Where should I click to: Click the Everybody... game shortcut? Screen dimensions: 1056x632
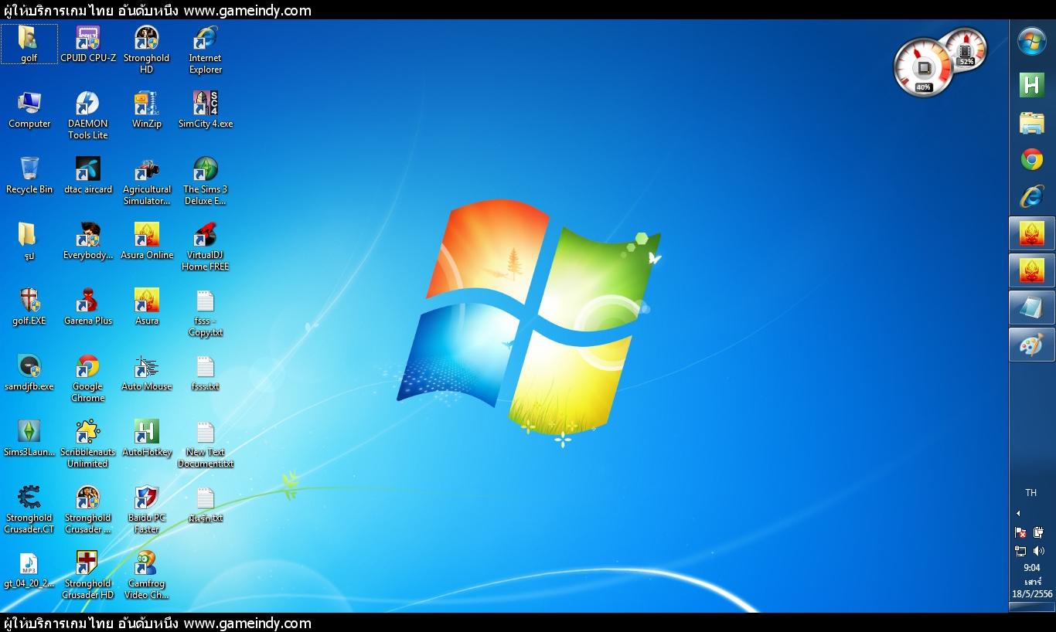coord(88,241)
